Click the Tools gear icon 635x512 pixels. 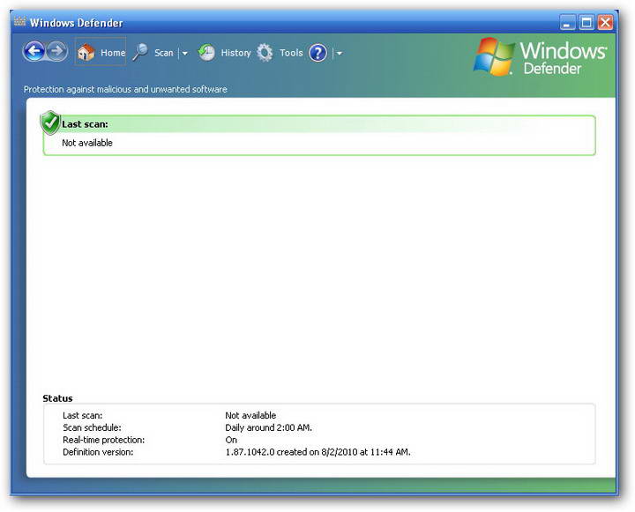[265, 53]
